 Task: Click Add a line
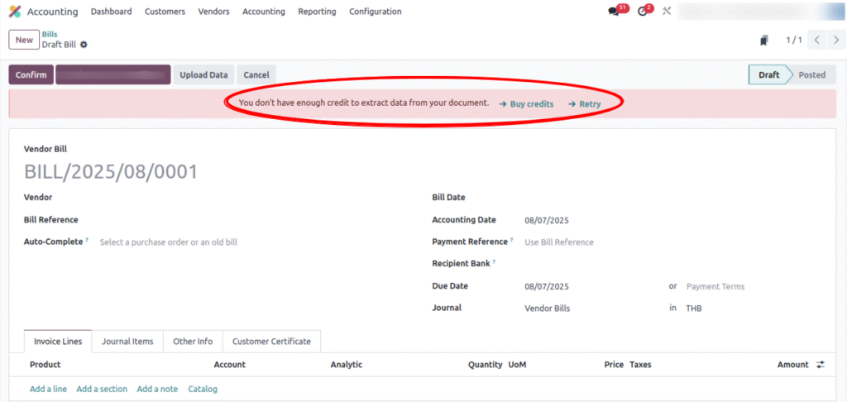pos(49,389)
